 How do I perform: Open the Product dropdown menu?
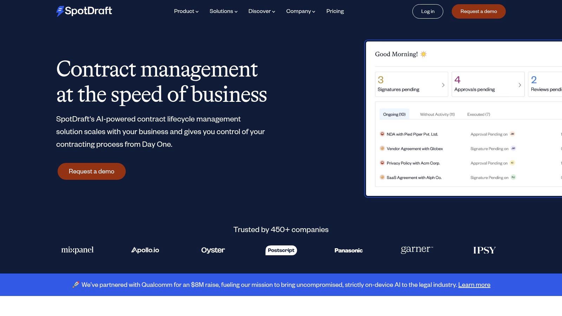click(x=186, y=11)
